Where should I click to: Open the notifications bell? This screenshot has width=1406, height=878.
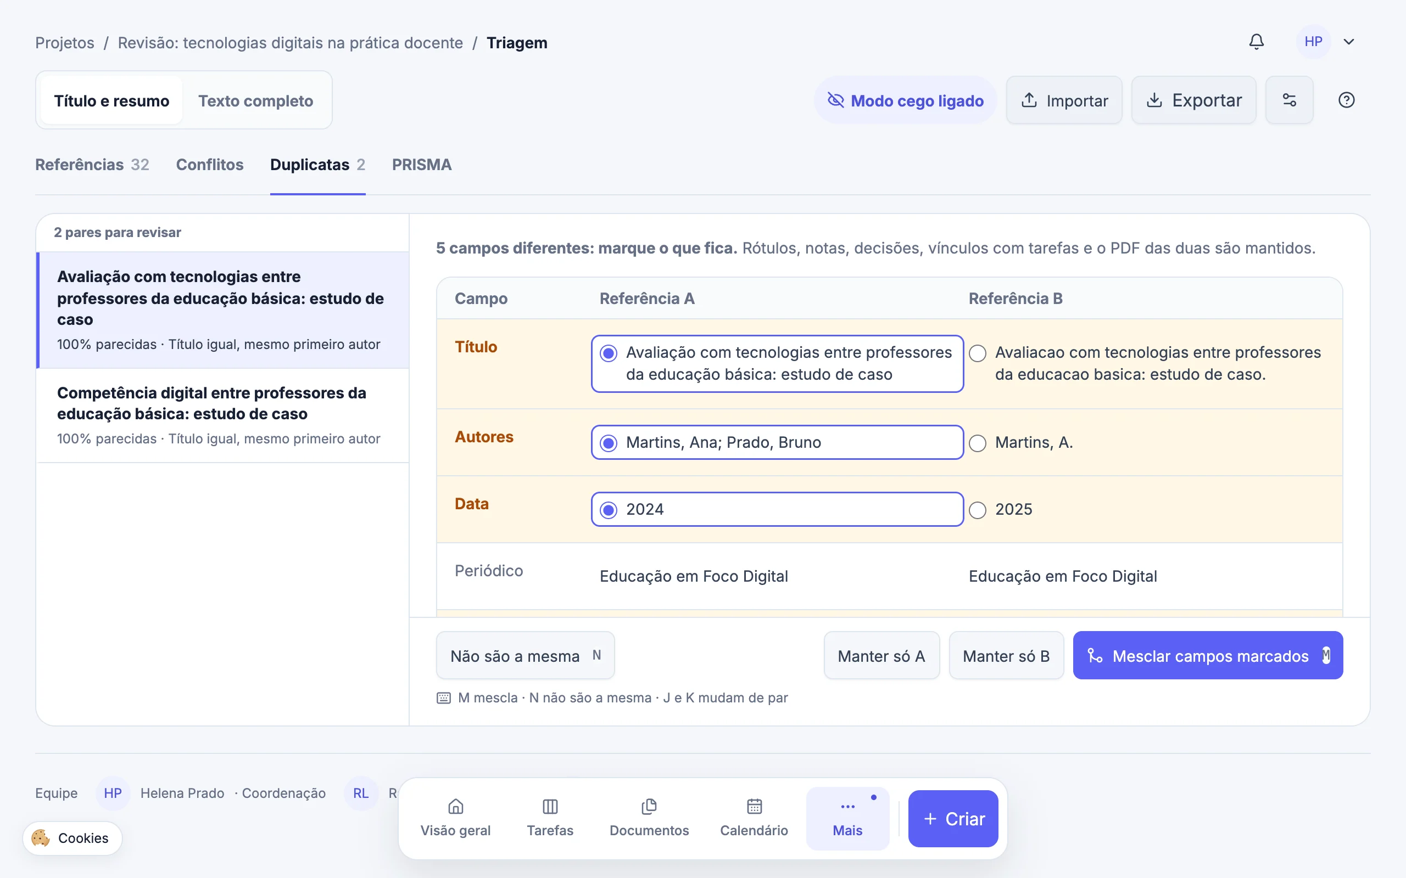coord(1256,42)
